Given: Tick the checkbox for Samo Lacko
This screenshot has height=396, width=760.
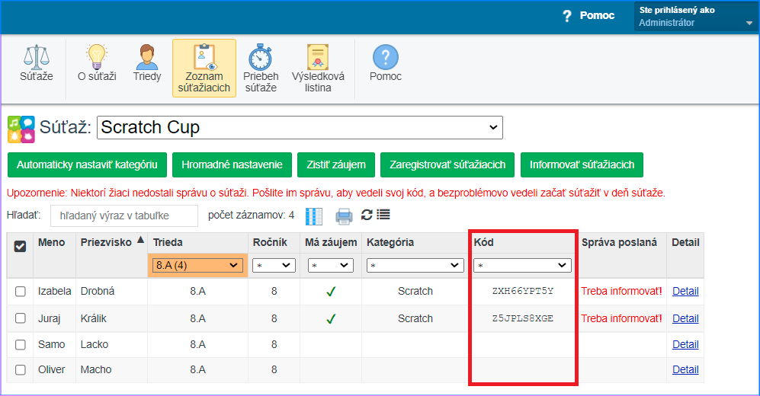Looking at the screenshot, I should coord(21,345).
